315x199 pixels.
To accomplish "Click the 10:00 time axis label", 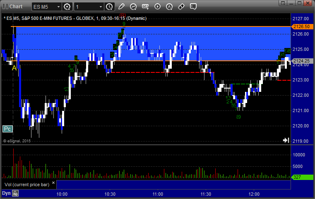I will 62,194.
